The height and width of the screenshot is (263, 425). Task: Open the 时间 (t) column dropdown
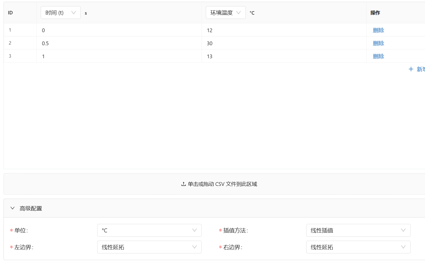60,12
